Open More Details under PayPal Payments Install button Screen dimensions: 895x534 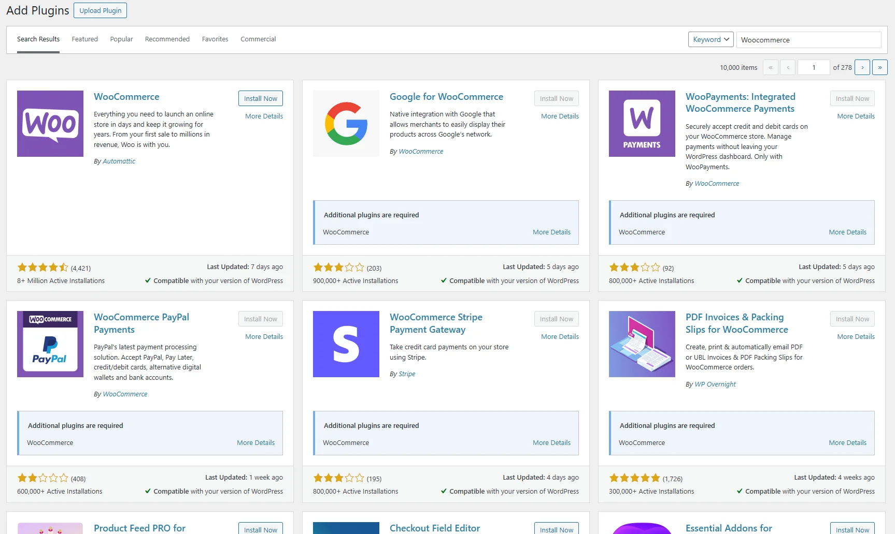click(x=264, y=337)
